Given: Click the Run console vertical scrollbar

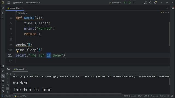Looking at the screenshot, I should click(x=170, y=81).
